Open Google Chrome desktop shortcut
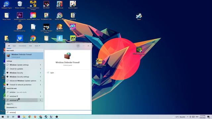 click(33, 39)
